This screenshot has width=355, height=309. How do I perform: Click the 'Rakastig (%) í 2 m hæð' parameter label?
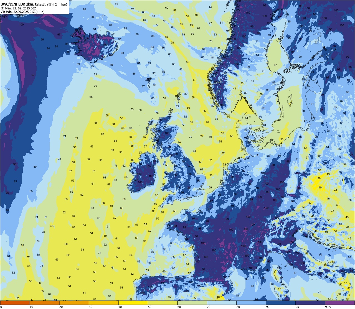(x=51, y=4)
